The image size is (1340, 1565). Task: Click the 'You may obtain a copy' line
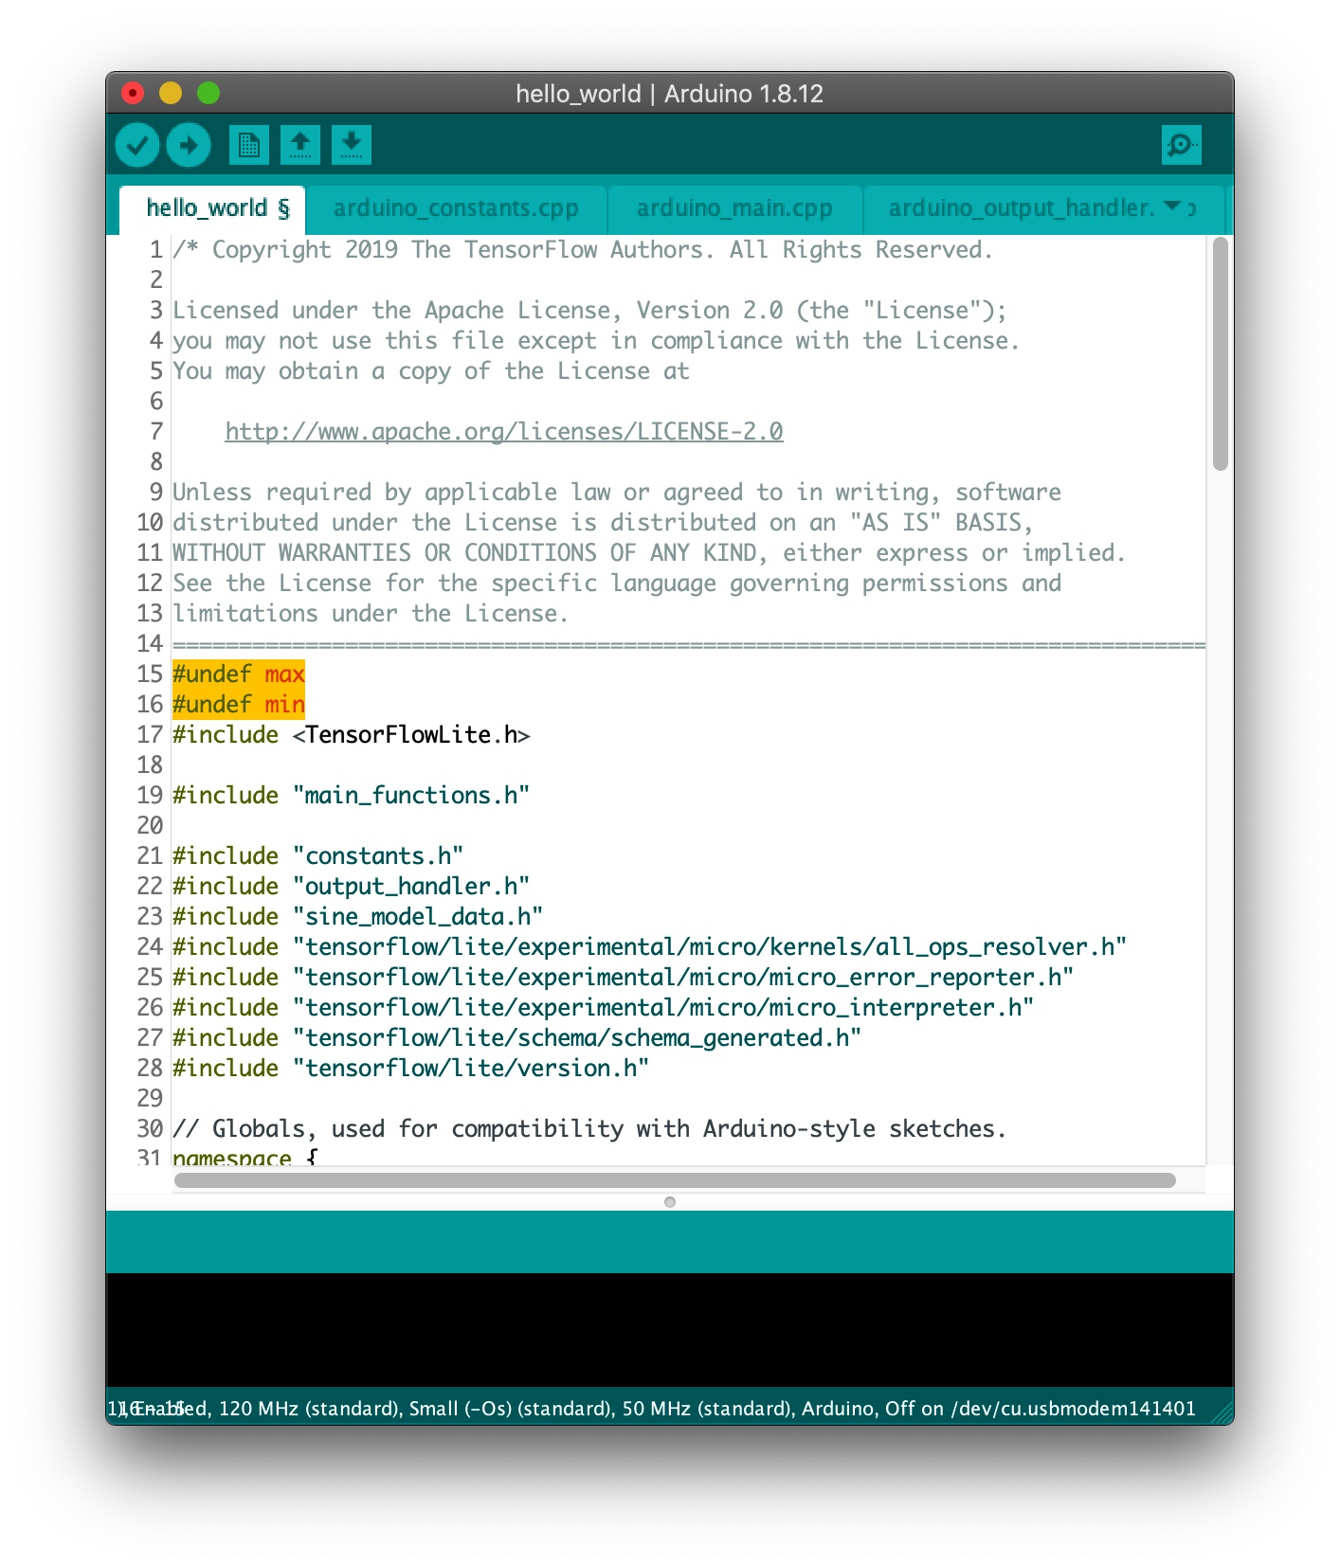tap(431, 371)
